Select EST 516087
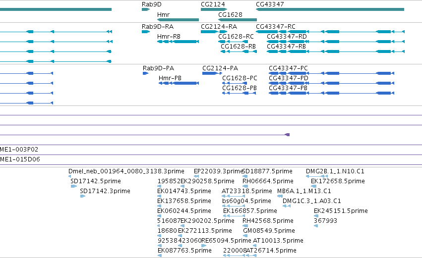The image size is (422, 258). click(x=169, y=221)
